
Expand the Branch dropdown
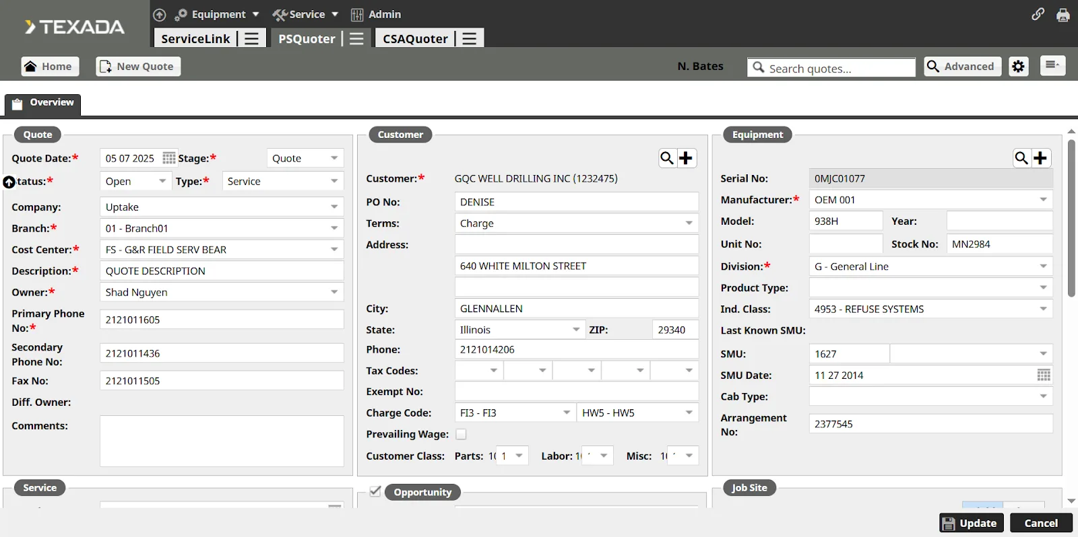(x=222, y=229)
